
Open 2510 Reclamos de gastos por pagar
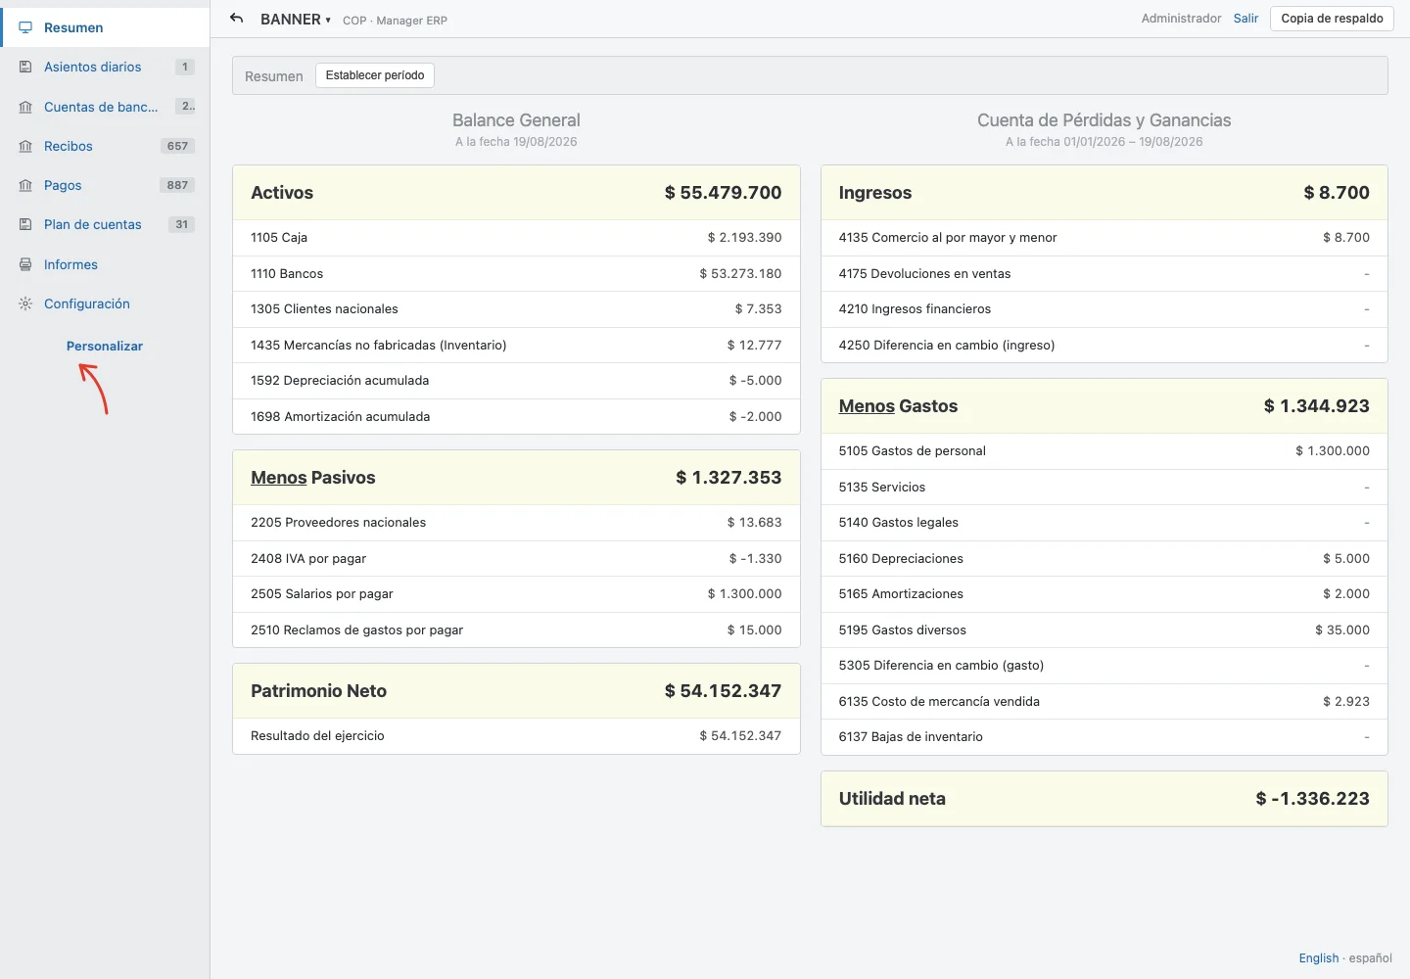tap(516, 630)
